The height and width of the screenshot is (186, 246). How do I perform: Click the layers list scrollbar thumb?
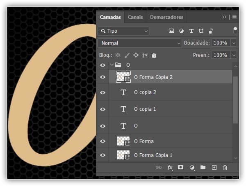[235, 100]
